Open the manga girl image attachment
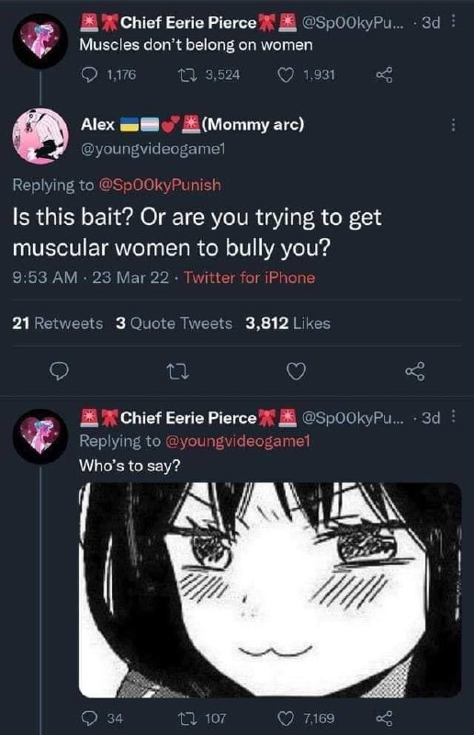Viewport: 474px width, 735px height. pyautogui.click(x=270, y=590)
